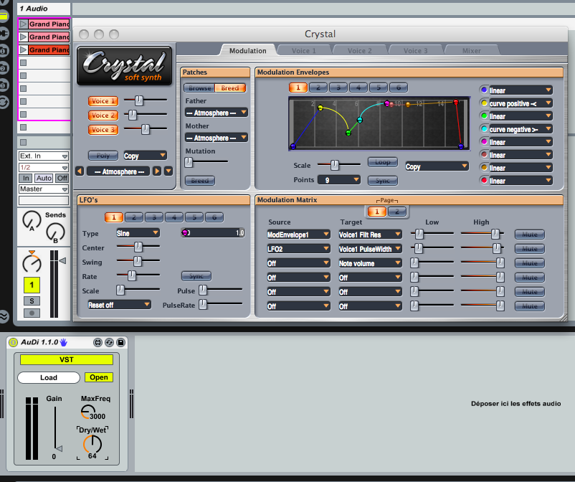This screenshot has width=575, height=482.
Task: Go to the previous Crystal patch arrow
Action: click(x=79, y=171)
